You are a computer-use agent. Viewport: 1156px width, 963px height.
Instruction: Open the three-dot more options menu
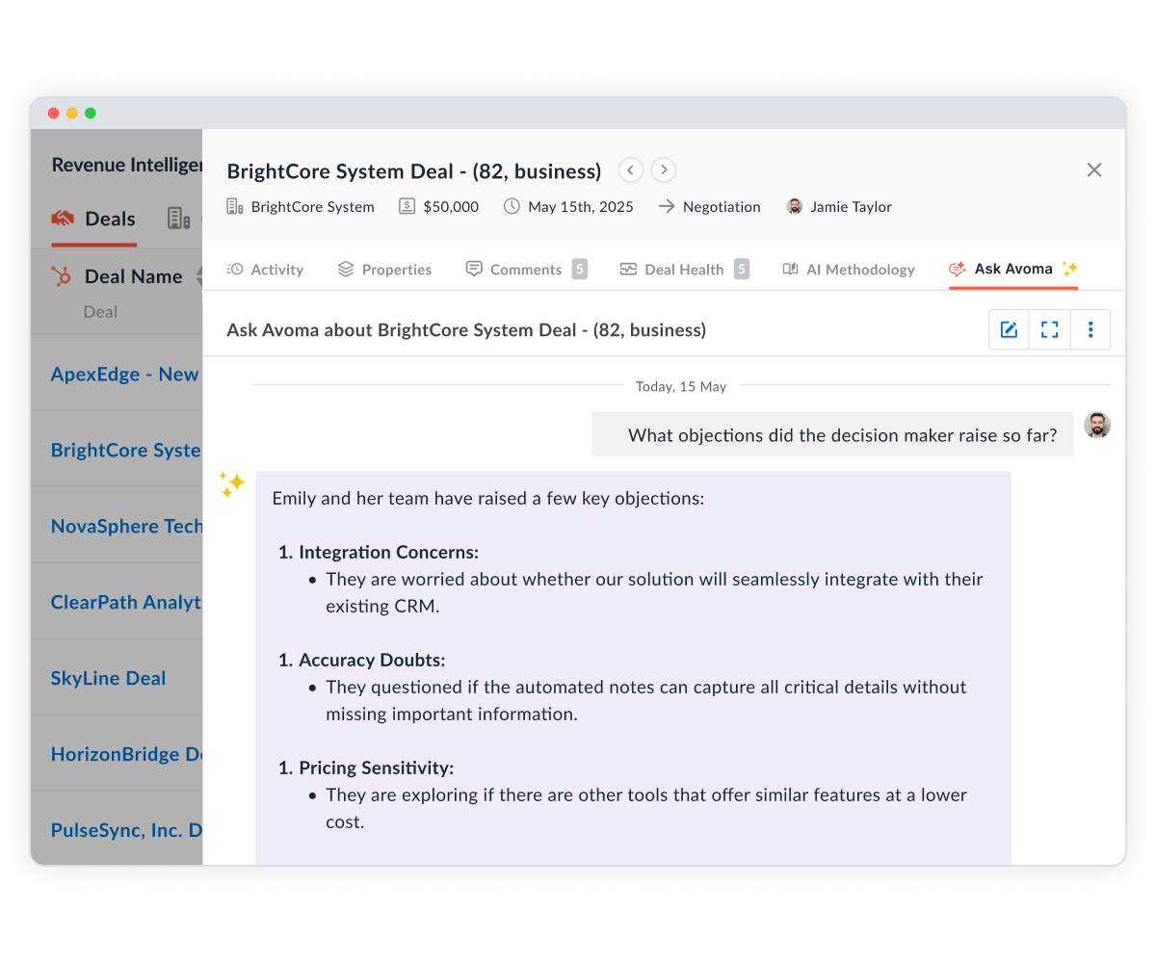[1090, 329]
